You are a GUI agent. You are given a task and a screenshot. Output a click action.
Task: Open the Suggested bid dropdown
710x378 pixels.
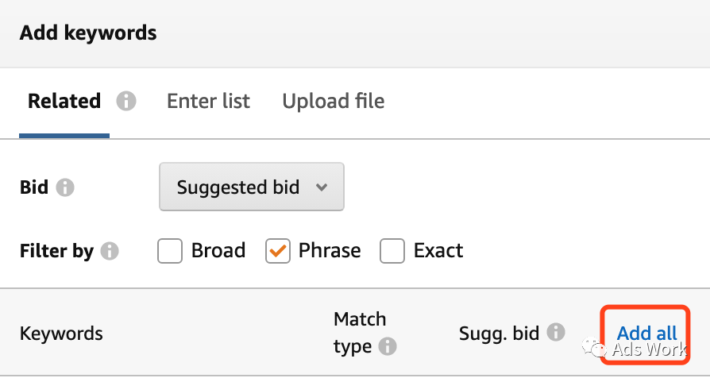251,187
